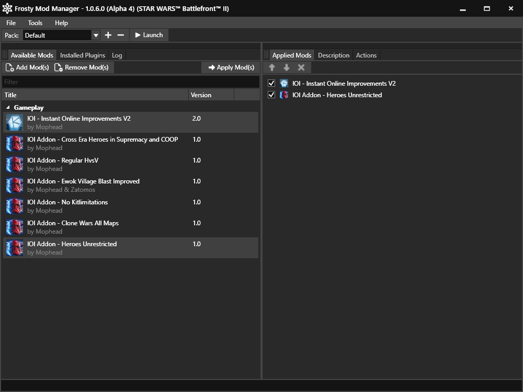Click Remove Mod(s) button
Image resolution: width=523 pixels, height=392 pixels.
(x=82, y=67)
